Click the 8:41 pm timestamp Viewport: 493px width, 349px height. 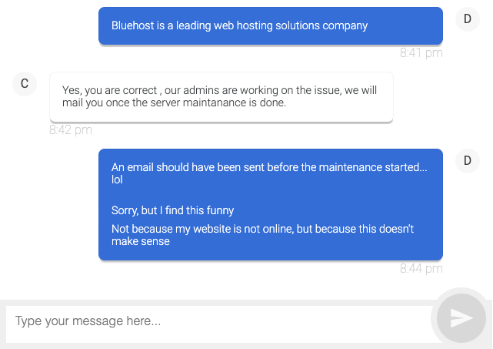click(x=421, y=53)
